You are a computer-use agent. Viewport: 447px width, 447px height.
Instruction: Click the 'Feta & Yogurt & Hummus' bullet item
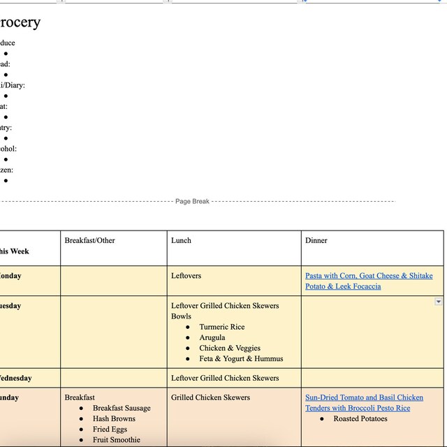[241, 358]
